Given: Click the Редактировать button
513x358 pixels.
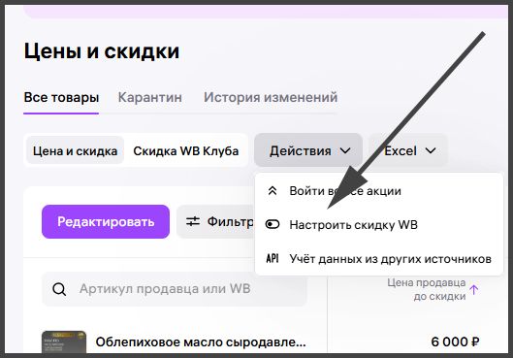Looking at the screenshot, I should (x=106, y=221).
